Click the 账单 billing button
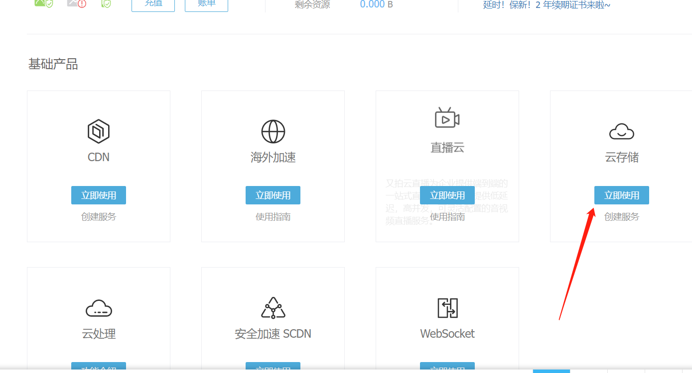The height and width of the screenshot is (373, 692). 206,4
